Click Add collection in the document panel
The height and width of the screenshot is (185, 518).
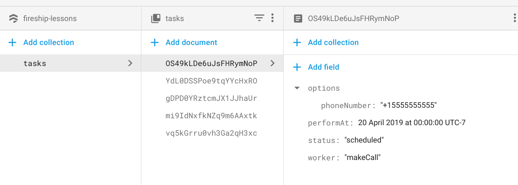(x=333, y=42)
